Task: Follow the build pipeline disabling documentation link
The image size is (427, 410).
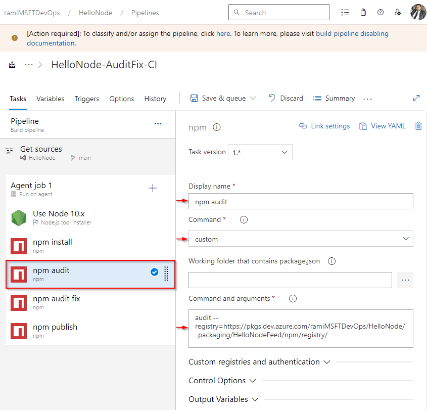Action: pos(352,34)
